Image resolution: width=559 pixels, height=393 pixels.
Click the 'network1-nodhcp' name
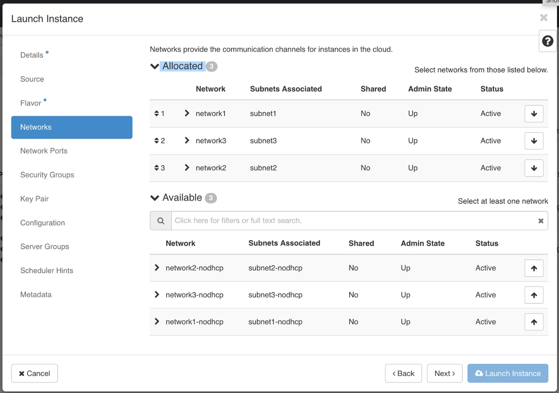pyautogui.click(x=194, y=322)
